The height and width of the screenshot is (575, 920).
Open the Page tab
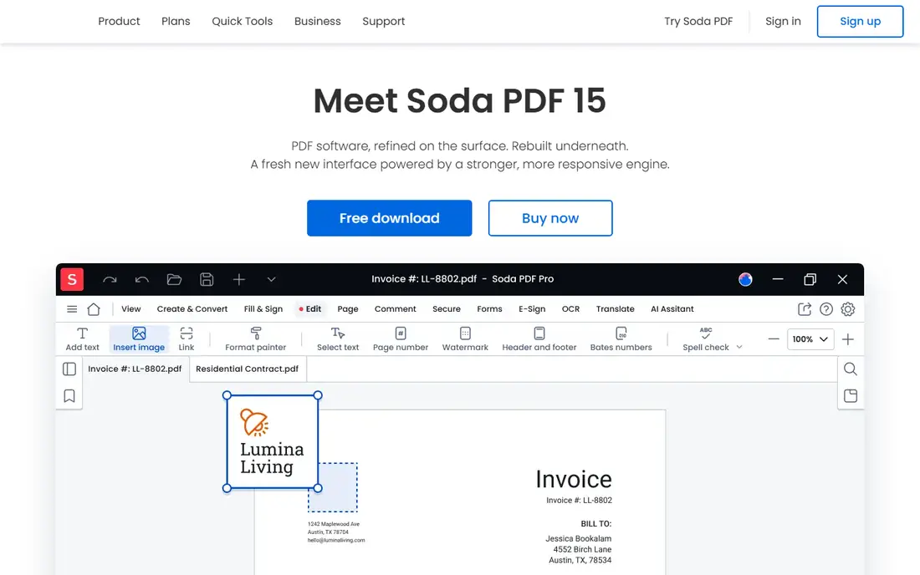(x=347, y=309)
